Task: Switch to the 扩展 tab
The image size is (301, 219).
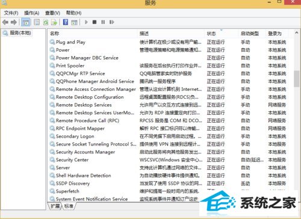Action: (x=55, y=206)
